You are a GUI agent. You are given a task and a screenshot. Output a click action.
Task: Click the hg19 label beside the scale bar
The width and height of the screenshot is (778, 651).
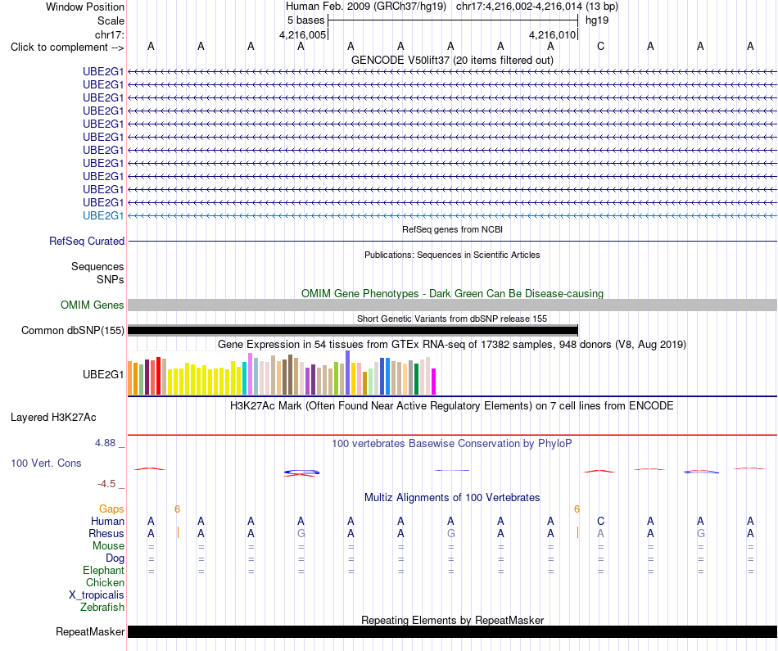click(597, 20)
